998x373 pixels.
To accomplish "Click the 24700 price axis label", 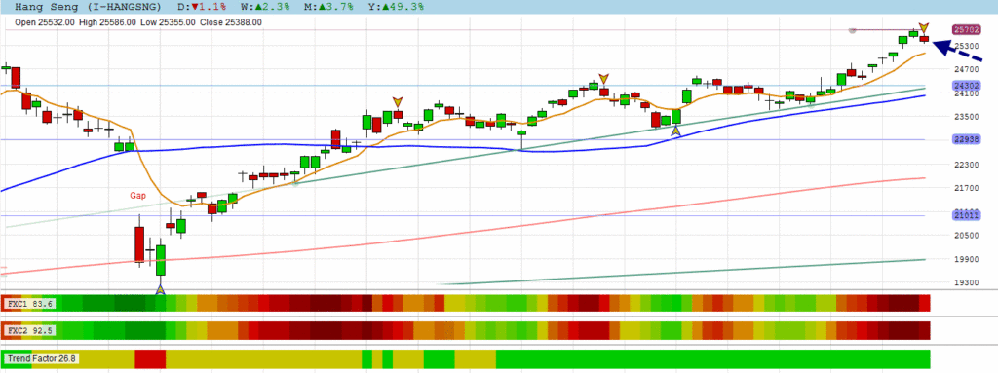I will click(x=966, y=70).
